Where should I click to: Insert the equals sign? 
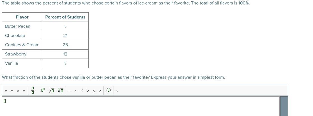tap(70, 91)
